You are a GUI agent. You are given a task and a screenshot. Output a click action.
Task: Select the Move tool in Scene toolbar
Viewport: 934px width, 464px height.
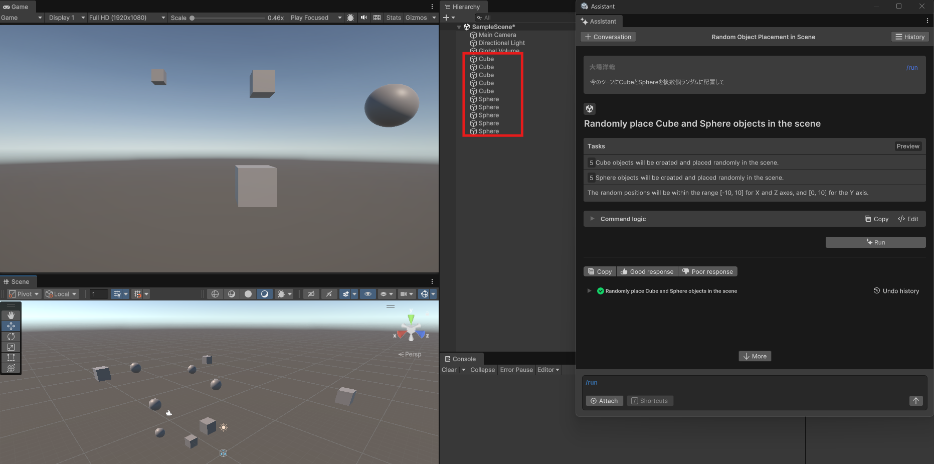pyautogui.click(x=11, y=326)
